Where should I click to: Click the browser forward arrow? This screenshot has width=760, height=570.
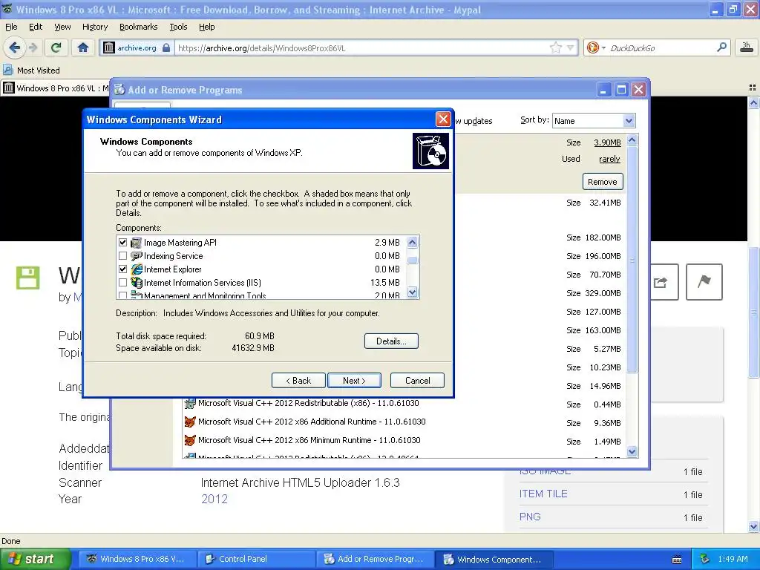(x=33, y=47)
